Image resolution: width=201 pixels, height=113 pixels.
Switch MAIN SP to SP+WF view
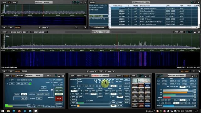point(18,71)
